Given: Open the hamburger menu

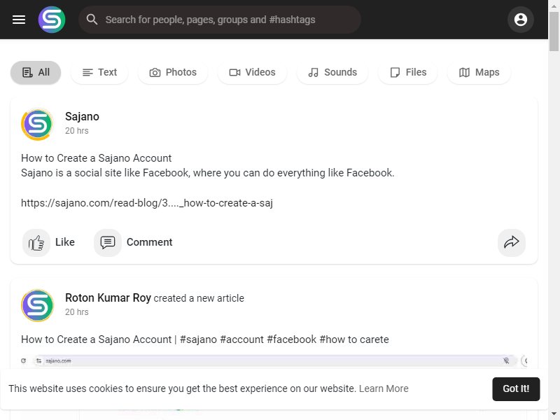Looking at the screenshot, I should pyautogui.click(x=19, y=20).
